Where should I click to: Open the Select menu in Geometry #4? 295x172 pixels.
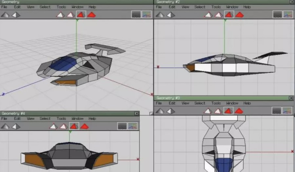click(45, 119)
